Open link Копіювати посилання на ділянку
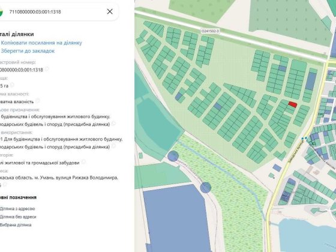This screenshot has height=252, width=336. (x=41, y=43)
